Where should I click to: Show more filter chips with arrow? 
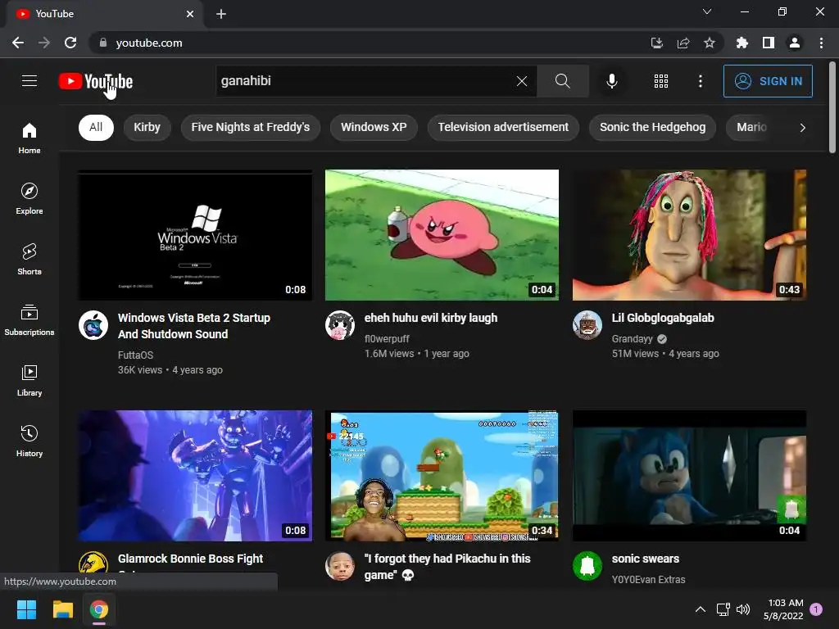(802, 127)
